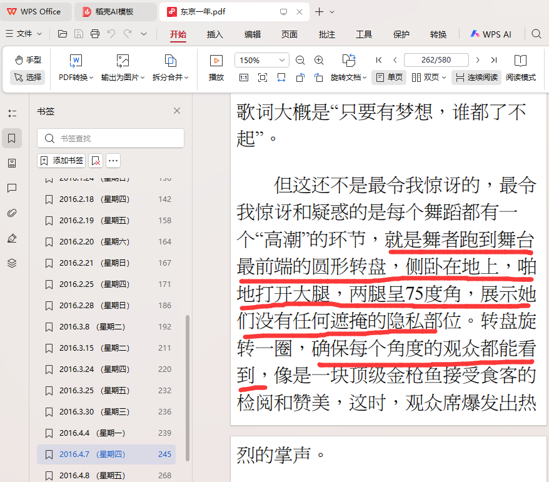Click the actual size 1:1 icon
The height and width of the screenshot is (482, 549).
[x=244, y=78]
